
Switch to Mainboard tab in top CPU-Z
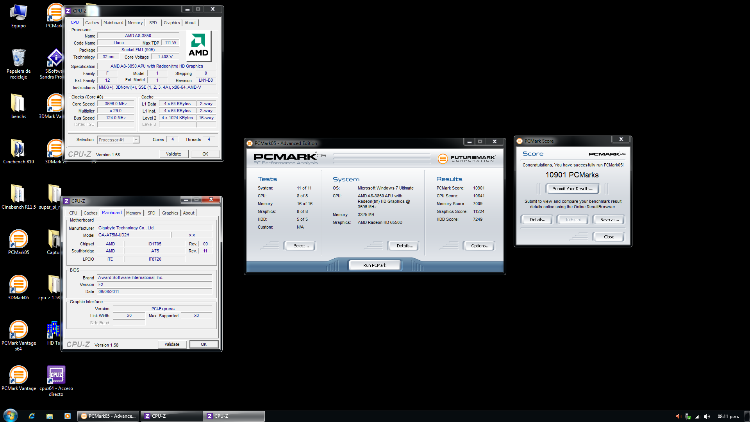113,23
